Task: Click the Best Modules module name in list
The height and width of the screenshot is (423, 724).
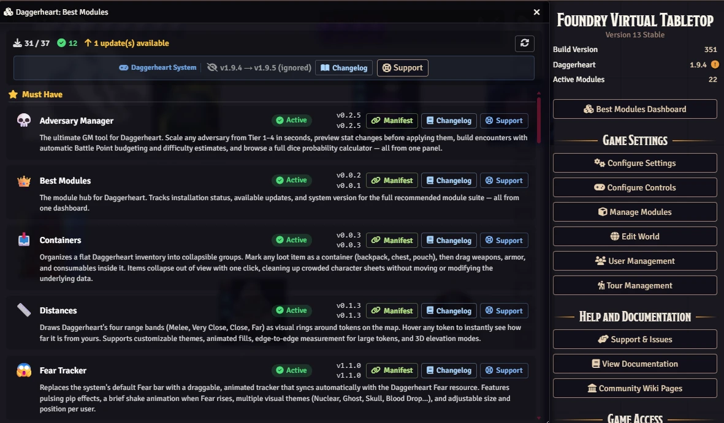Action: point(65,181)
